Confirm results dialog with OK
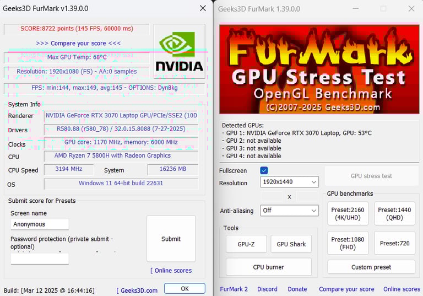The image size is (423, 296). [x=185, y=288]
